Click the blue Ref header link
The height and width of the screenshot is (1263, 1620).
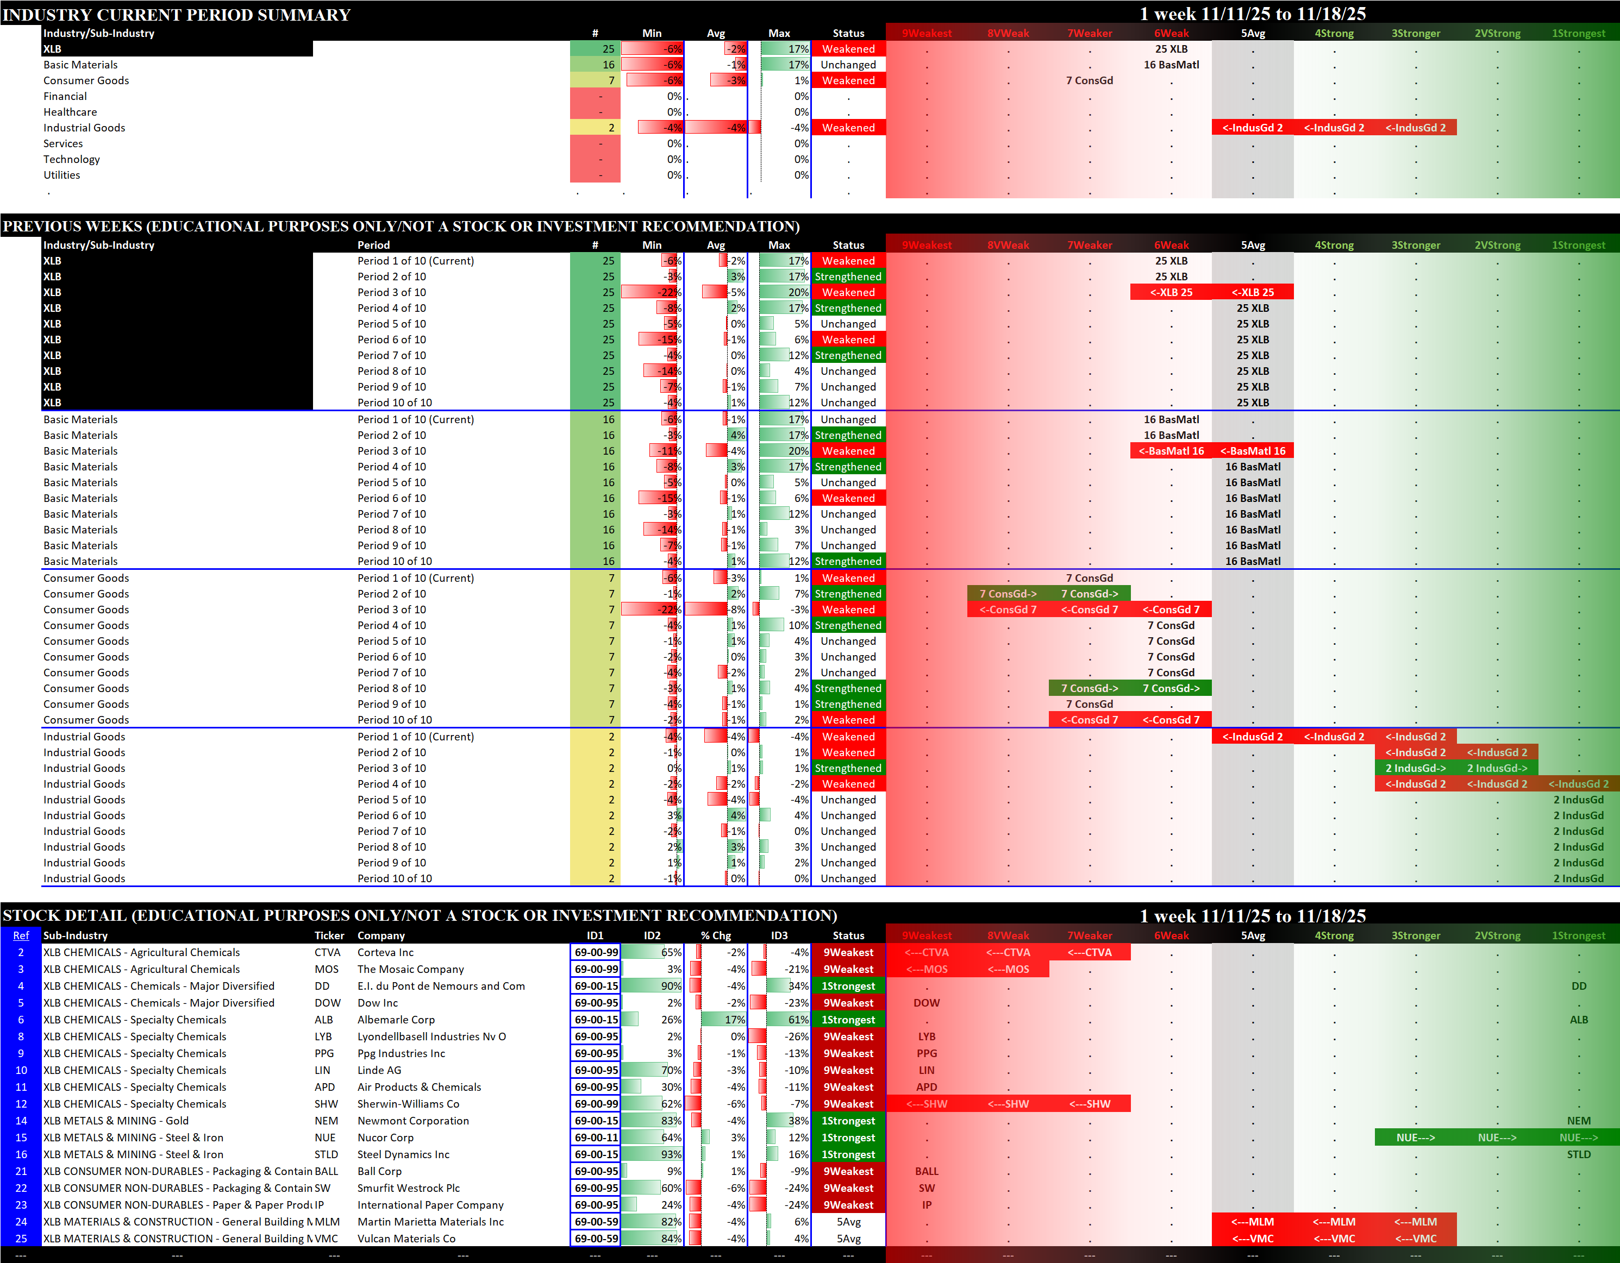[x=21, y=935]
